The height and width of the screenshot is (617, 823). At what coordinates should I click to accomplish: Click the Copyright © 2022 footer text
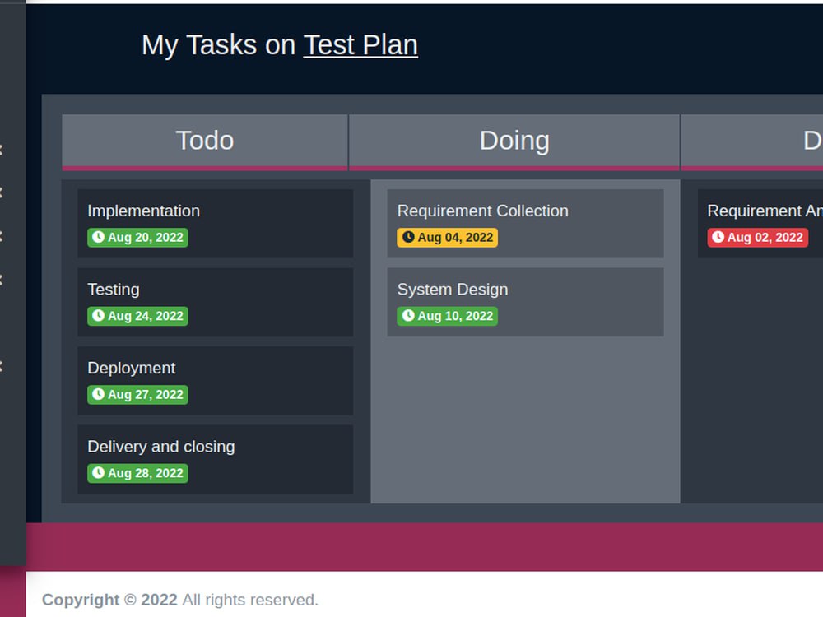tap(109, 600)
